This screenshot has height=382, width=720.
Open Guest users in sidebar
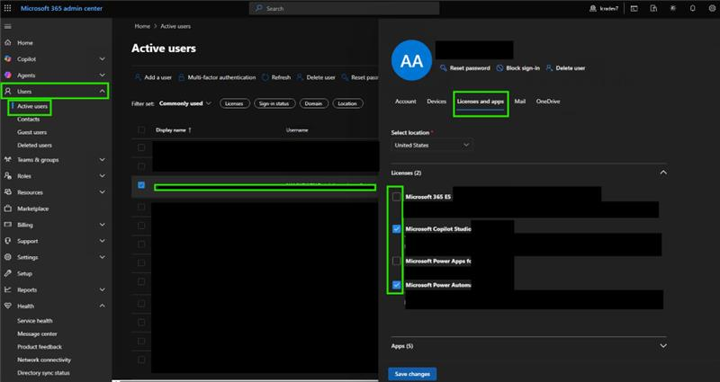[32, 132]
